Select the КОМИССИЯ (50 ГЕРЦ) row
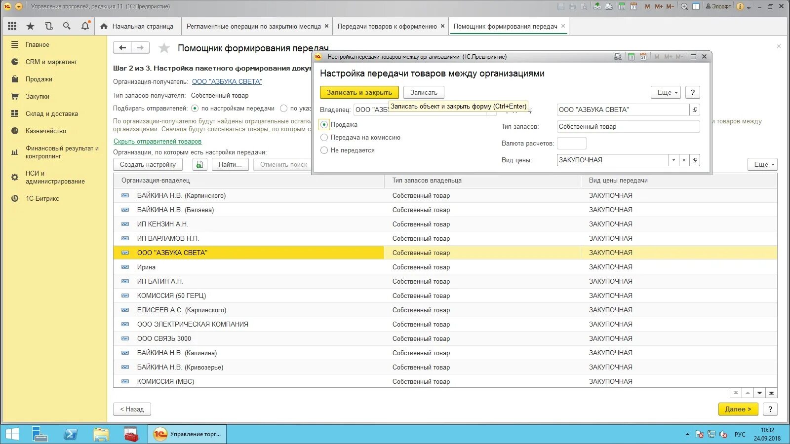This screenshot has width=790, height=444. 445,296
